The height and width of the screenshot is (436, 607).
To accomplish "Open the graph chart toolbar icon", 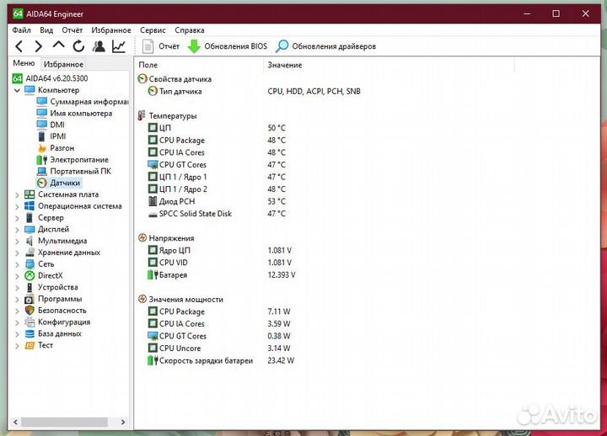I will pos(119,46).
